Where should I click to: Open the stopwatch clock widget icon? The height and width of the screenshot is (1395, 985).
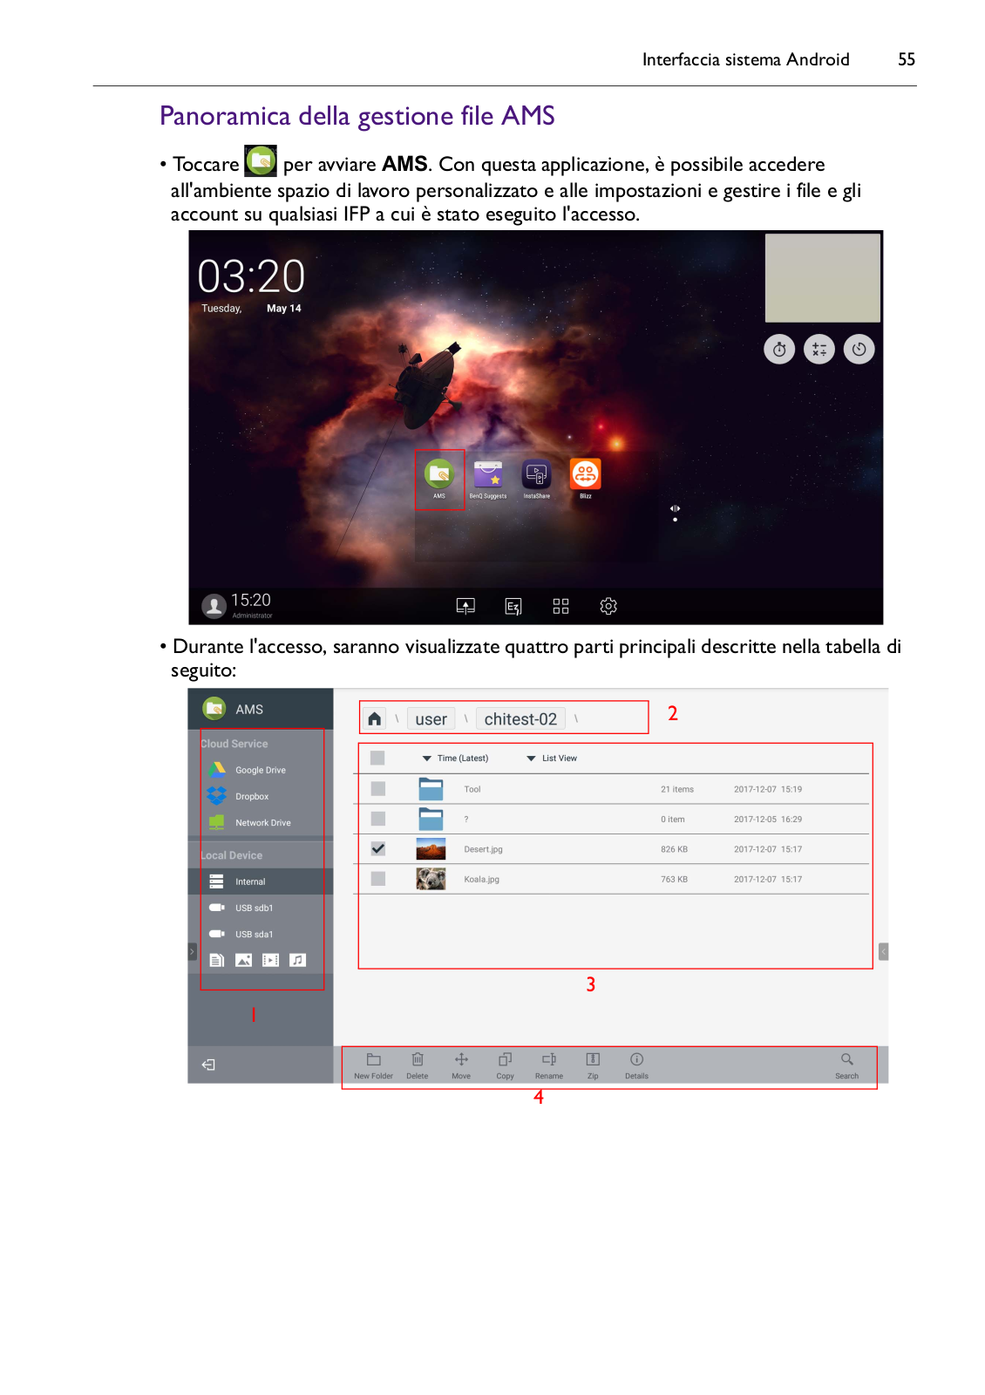(x=859, y=350)
